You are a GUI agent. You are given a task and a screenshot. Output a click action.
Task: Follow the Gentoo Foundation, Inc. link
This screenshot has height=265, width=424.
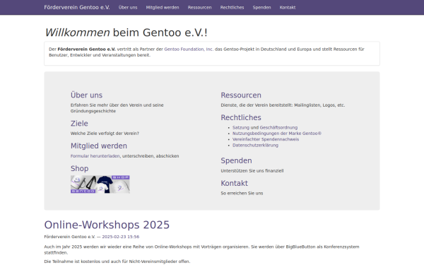(x=189, y=49)
